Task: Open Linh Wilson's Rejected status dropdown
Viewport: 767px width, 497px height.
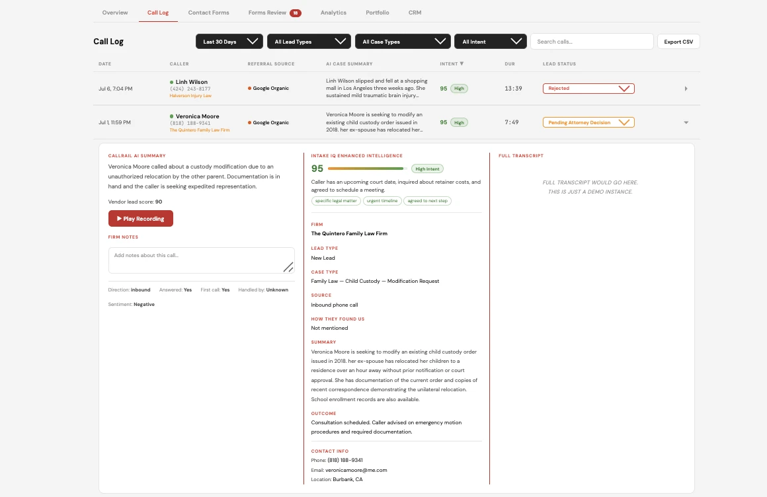Action: [x=588, y=89]
